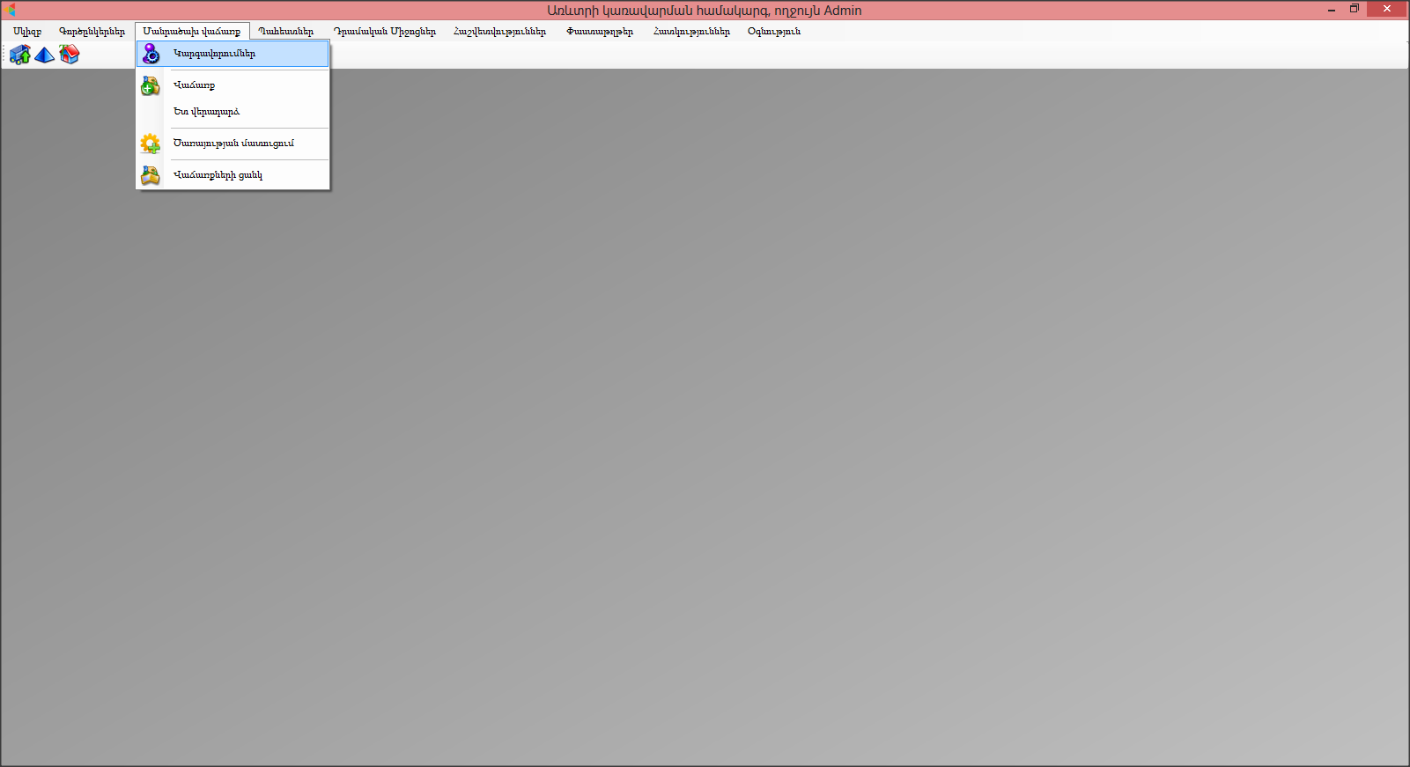Viewport: 1410px width, 767px height.
Task: Choose the Վաճառք menu entry
Action: tap(233, 85)
